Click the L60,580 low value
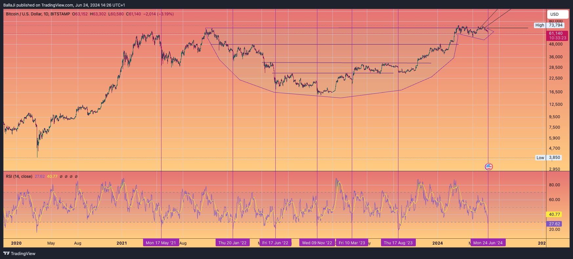Viewport: 573px width, 259px height. [116, 14]
